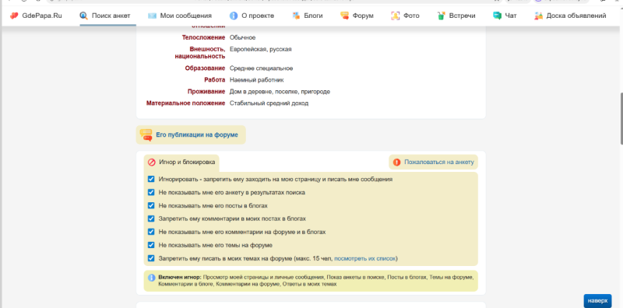Screen dimensions: 623x308
Task: Click the наверх button
Action: click(x=597, y=301)
